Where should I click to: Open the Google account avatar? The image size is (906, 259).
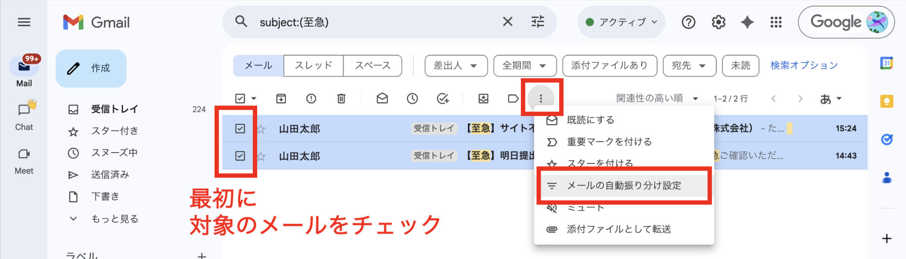pyautogui.click(x=877, y=22)
